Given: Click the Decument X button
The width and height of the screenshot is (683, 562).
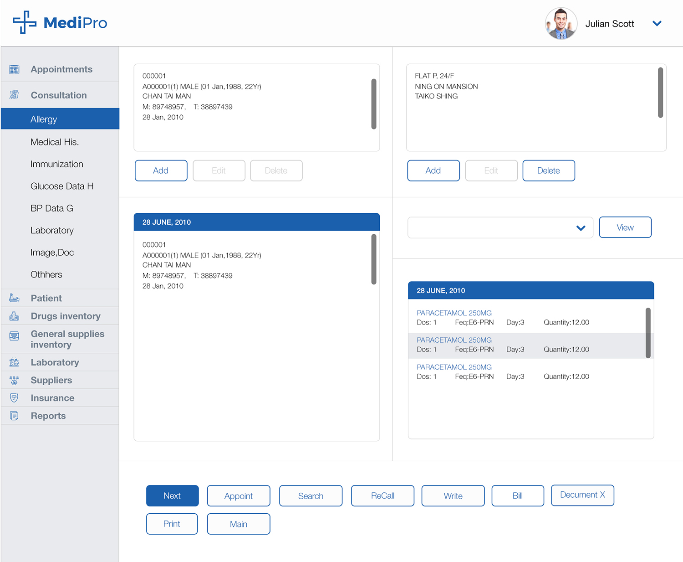Looking at the screenshot, I should click(x=582, y=495).
